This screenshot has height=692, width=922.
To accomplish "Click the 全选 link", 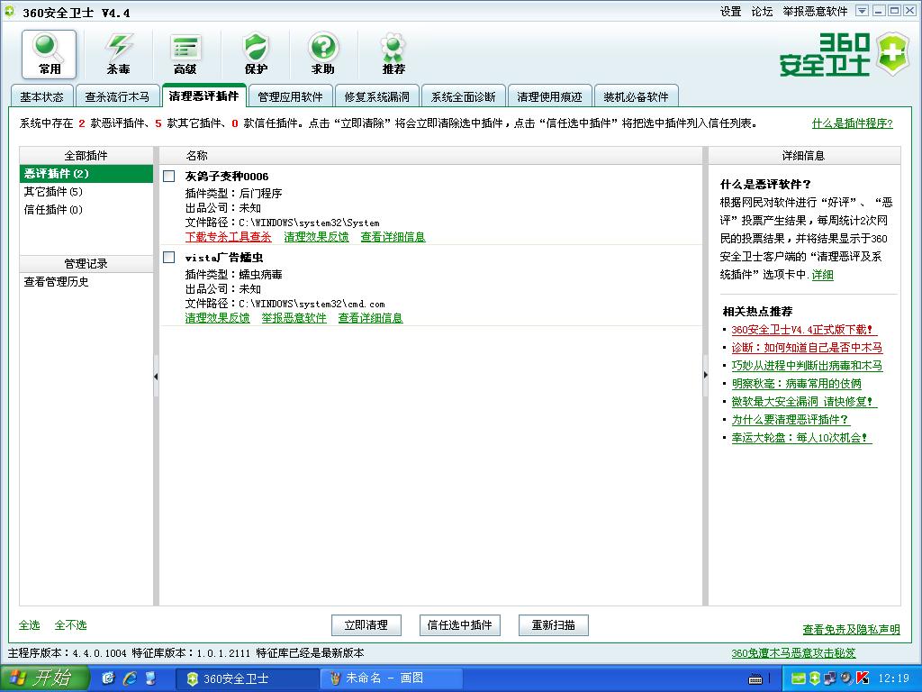I will (x=30, y=625).
